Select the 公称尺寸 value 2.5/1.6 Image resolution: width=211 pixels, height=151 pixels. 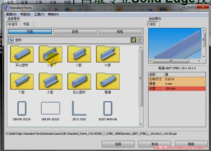[185, 79]
